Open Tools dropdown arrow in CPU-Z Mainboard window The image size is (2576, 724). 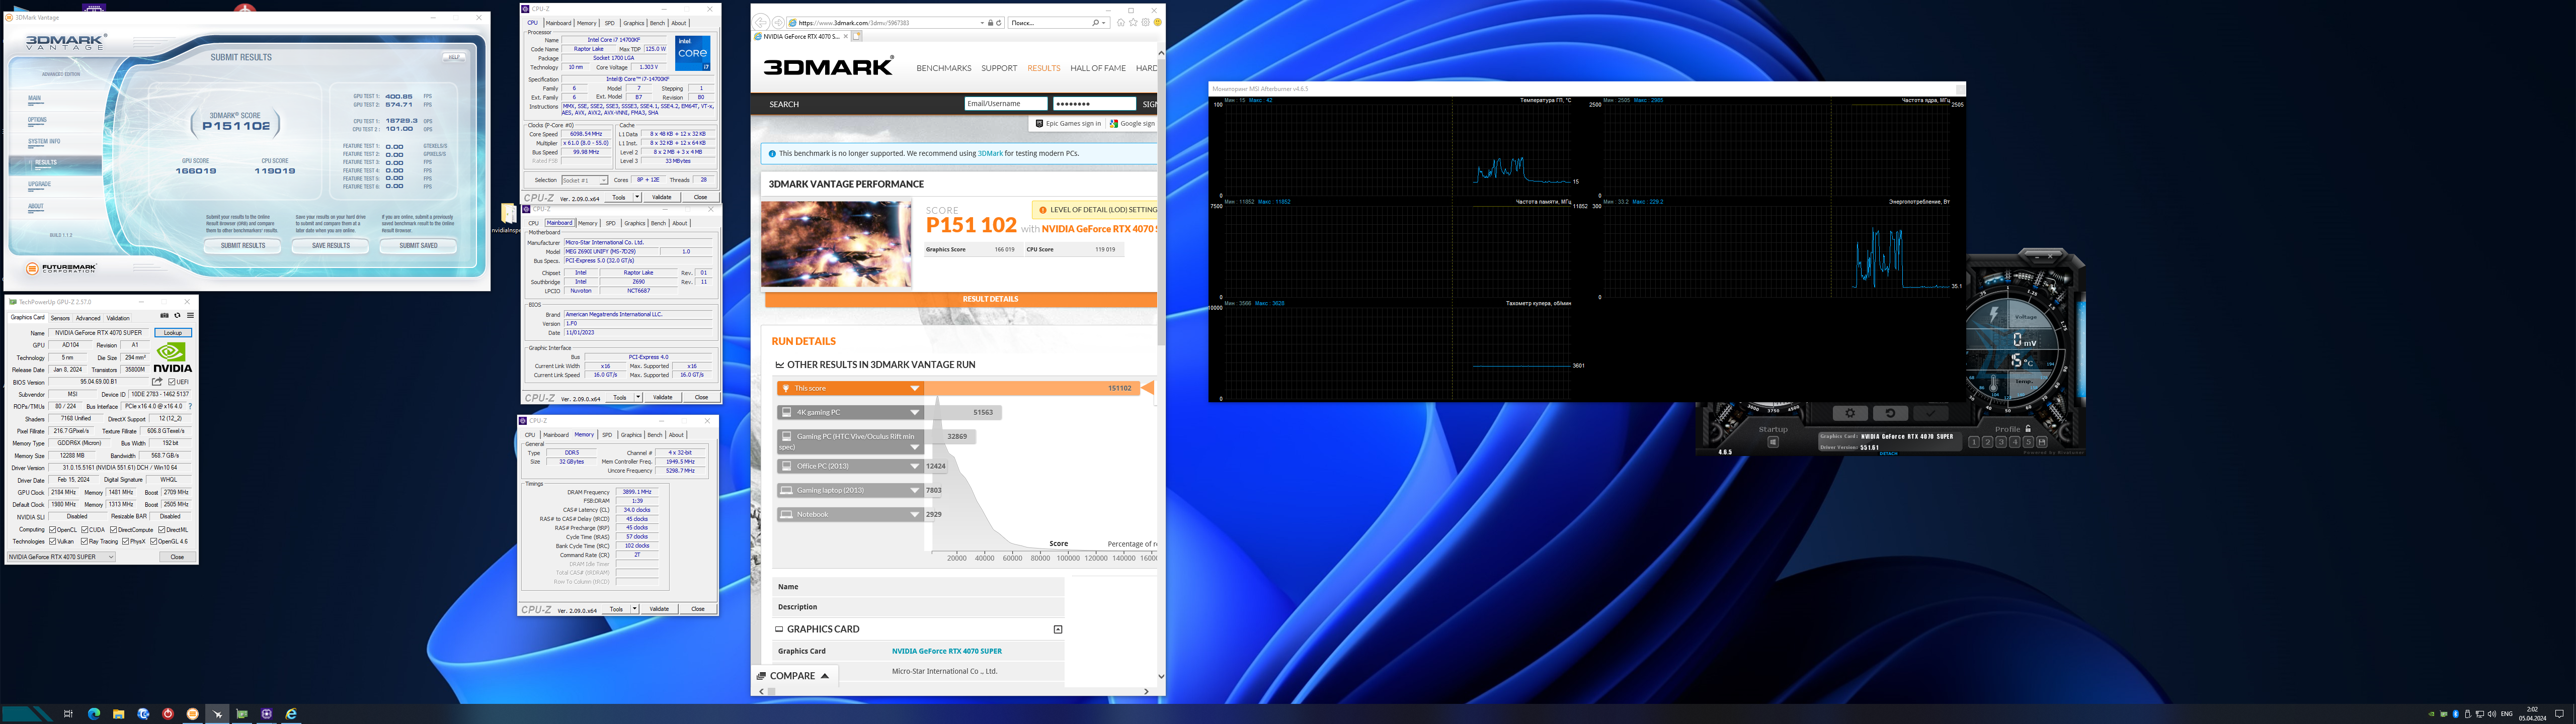[637, 397]
